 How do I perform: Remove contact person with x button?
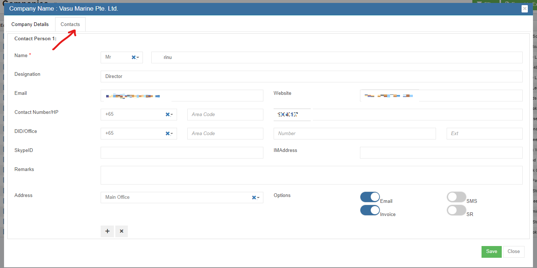(x=122, y=231)
